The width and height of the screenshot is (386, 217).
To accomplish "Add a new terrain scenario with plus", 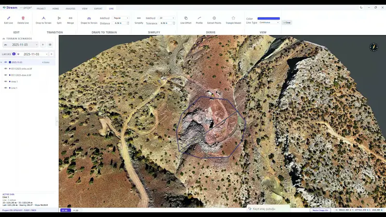I will (42, 44).
